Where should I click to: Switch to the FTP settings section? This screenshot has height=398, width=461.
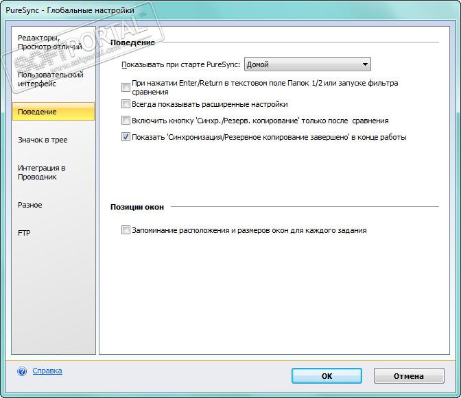(x=24, y=233)
